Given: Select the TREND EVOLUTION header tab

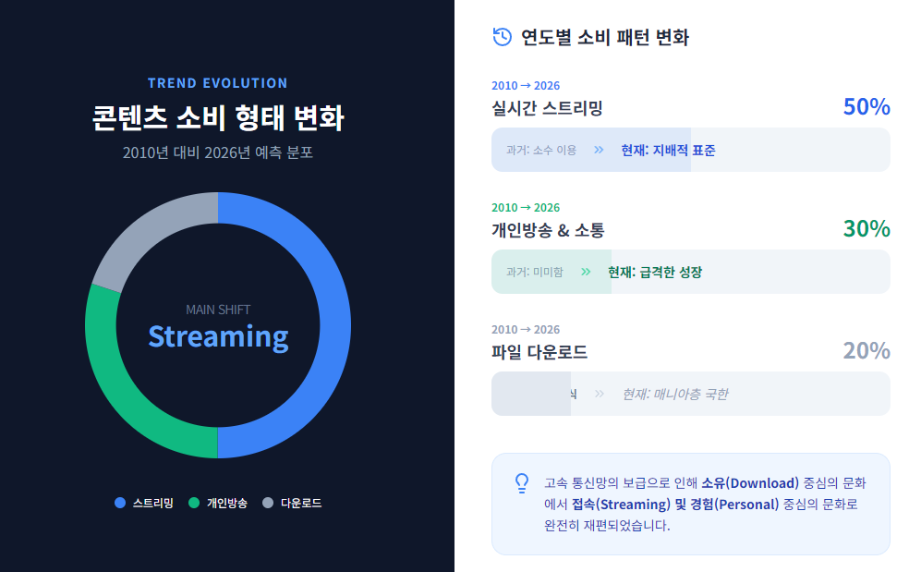Looking at the screenshot, I should tap(217, 82).
